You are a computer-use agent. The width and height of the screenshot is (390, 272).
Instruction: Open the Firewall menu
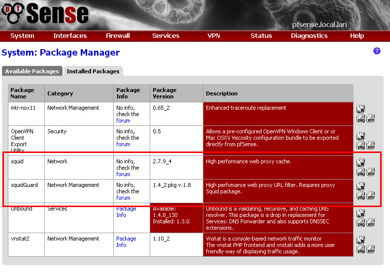(x=118, y=36)
